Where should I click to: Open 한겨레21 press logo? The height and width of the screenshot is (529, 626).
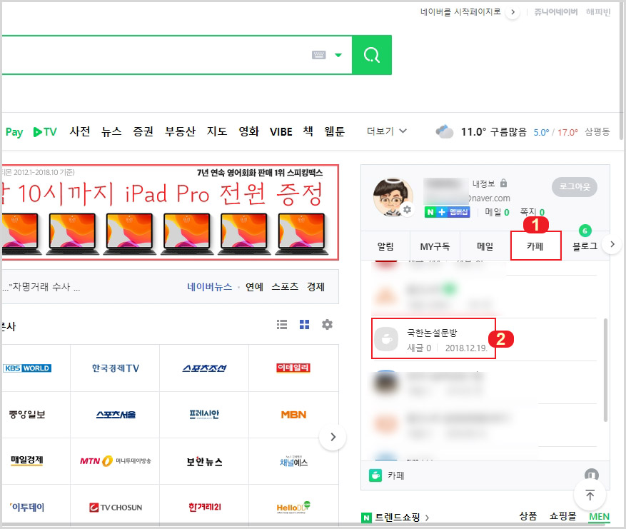(x=204, y=507)
